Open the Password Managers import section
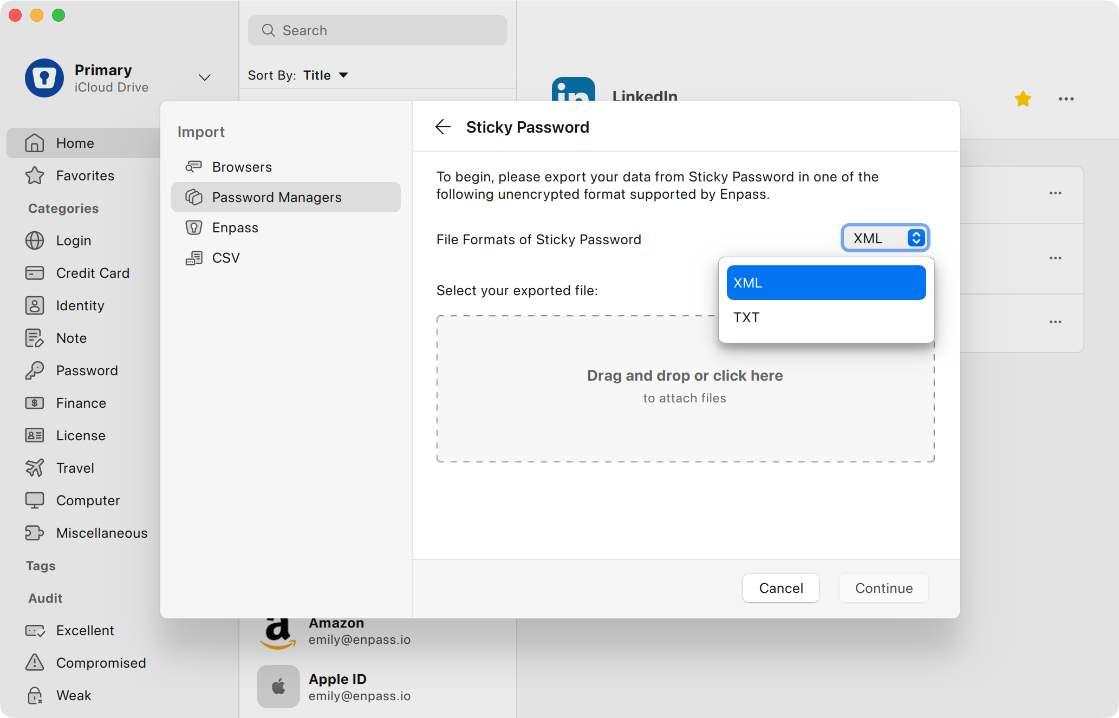1119x718 pixels. 286,197
